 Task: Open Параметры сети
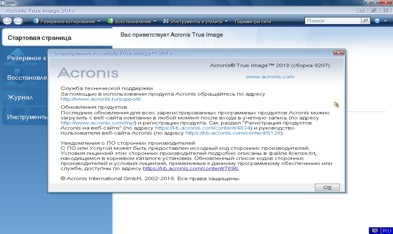tap(253, 21)
